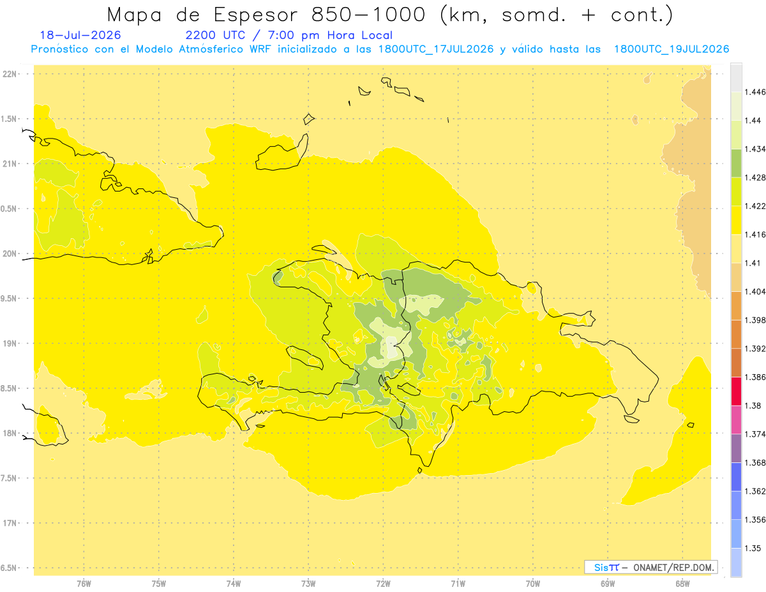This screenshot has height=592, width=766.
Task: Click the 70W longitude label
Action: [533, 583]
